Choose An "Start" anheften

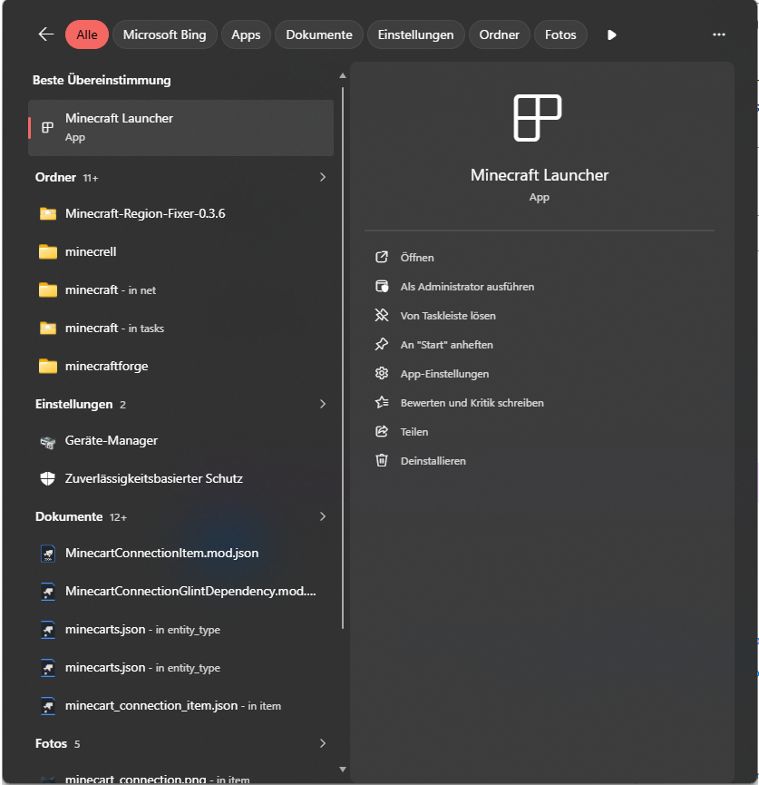coord(447,345)
